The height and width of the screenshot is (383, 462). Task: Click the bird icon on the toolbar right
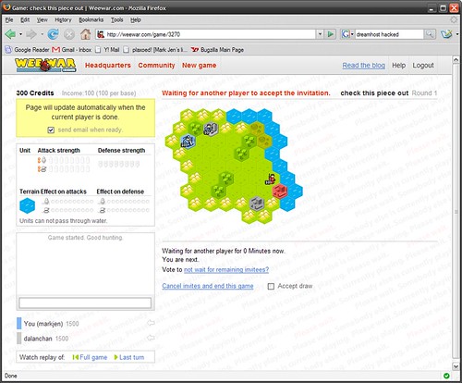click(x=446, y=34)
